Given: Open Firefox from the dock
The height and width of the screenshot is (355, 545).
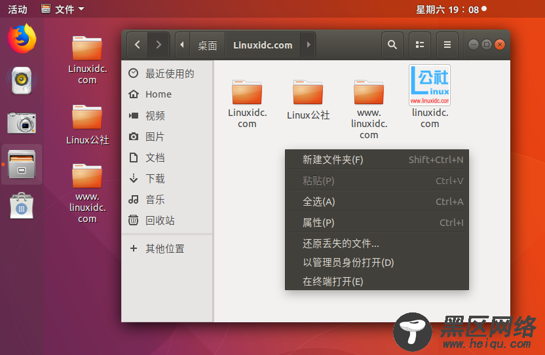Looking at the screenshot, I should pos(22,39).
